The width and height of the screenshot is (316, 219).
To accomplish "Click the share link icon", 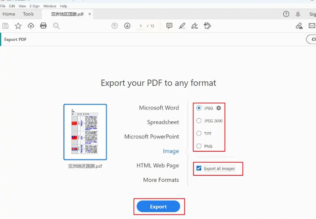I will click(x=299, y=26).
